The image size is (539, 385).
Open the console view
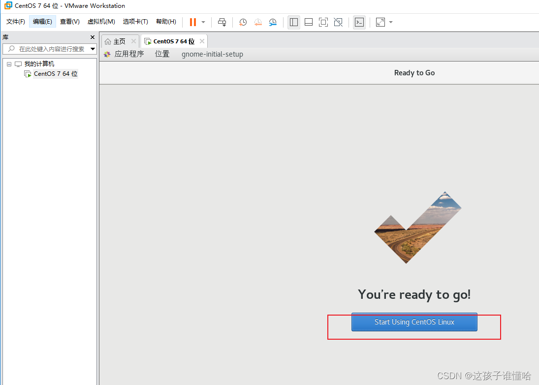click(x=359, y=22)
